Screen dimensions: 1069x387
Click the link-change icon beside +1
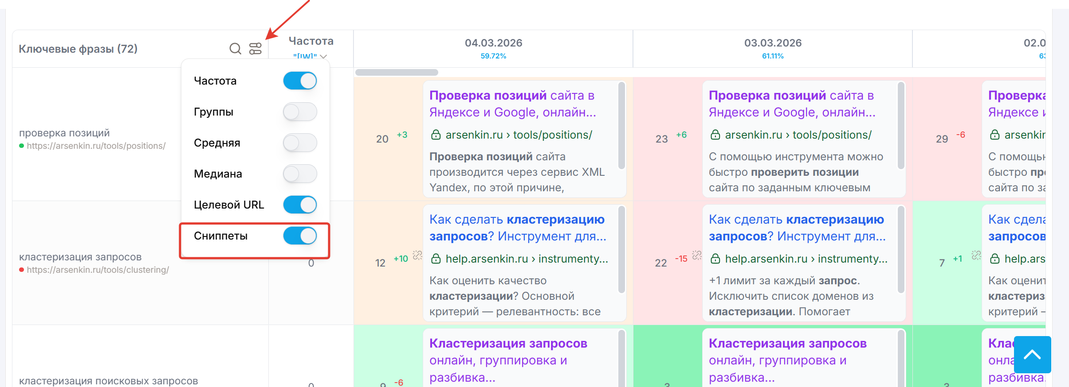pos(976,255)
